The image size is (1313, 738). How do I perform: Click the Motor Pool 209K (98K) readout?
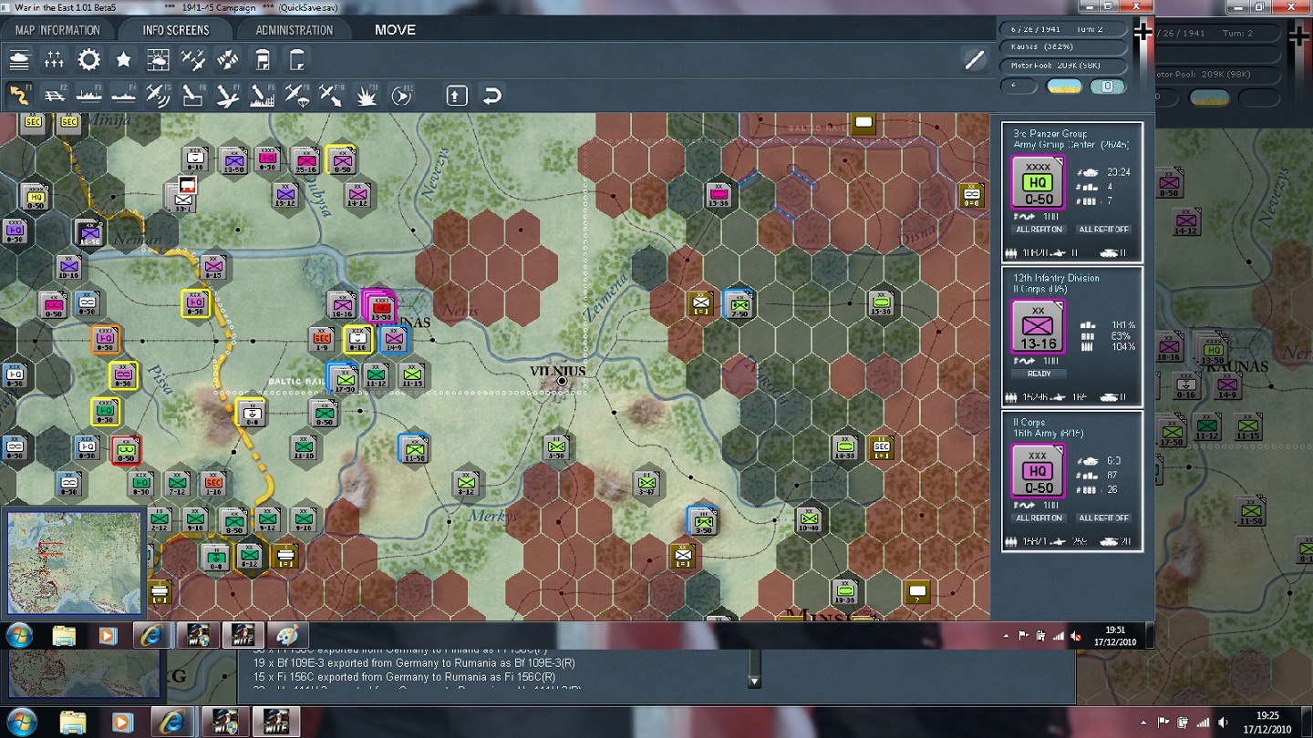pyautogui.click(x=1063, y=66)
